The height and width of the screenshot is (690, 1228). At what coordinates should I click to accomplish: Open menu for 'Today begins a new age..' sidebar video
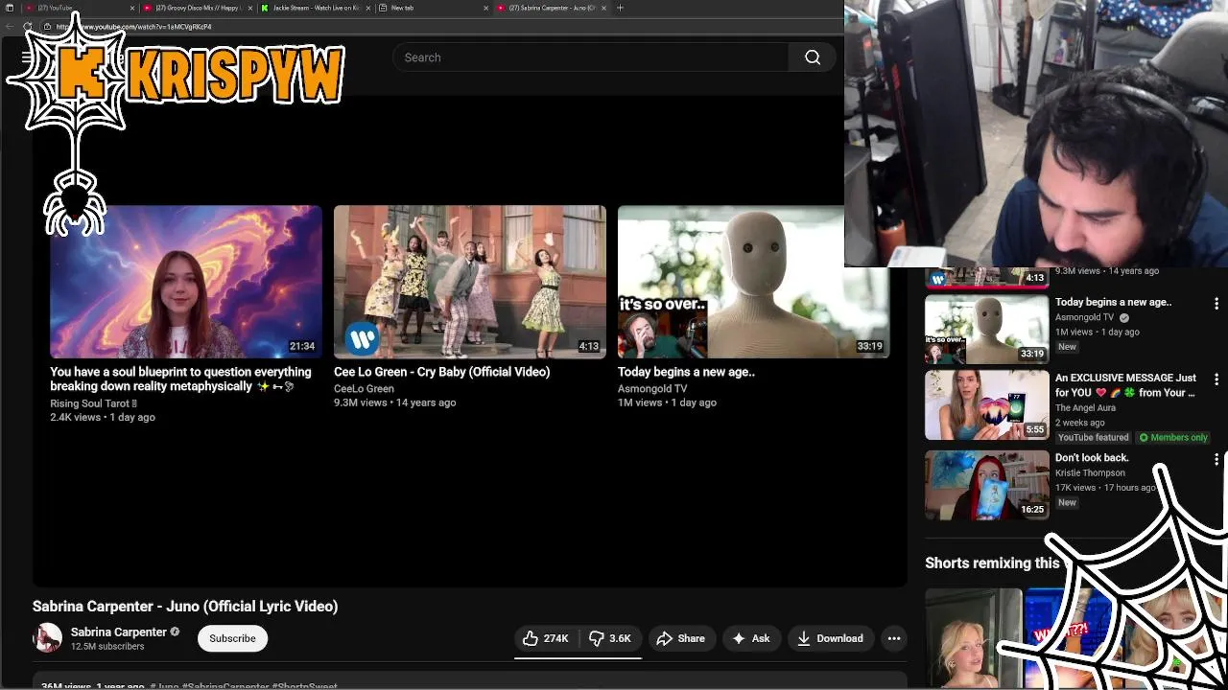coord(1216,303)
